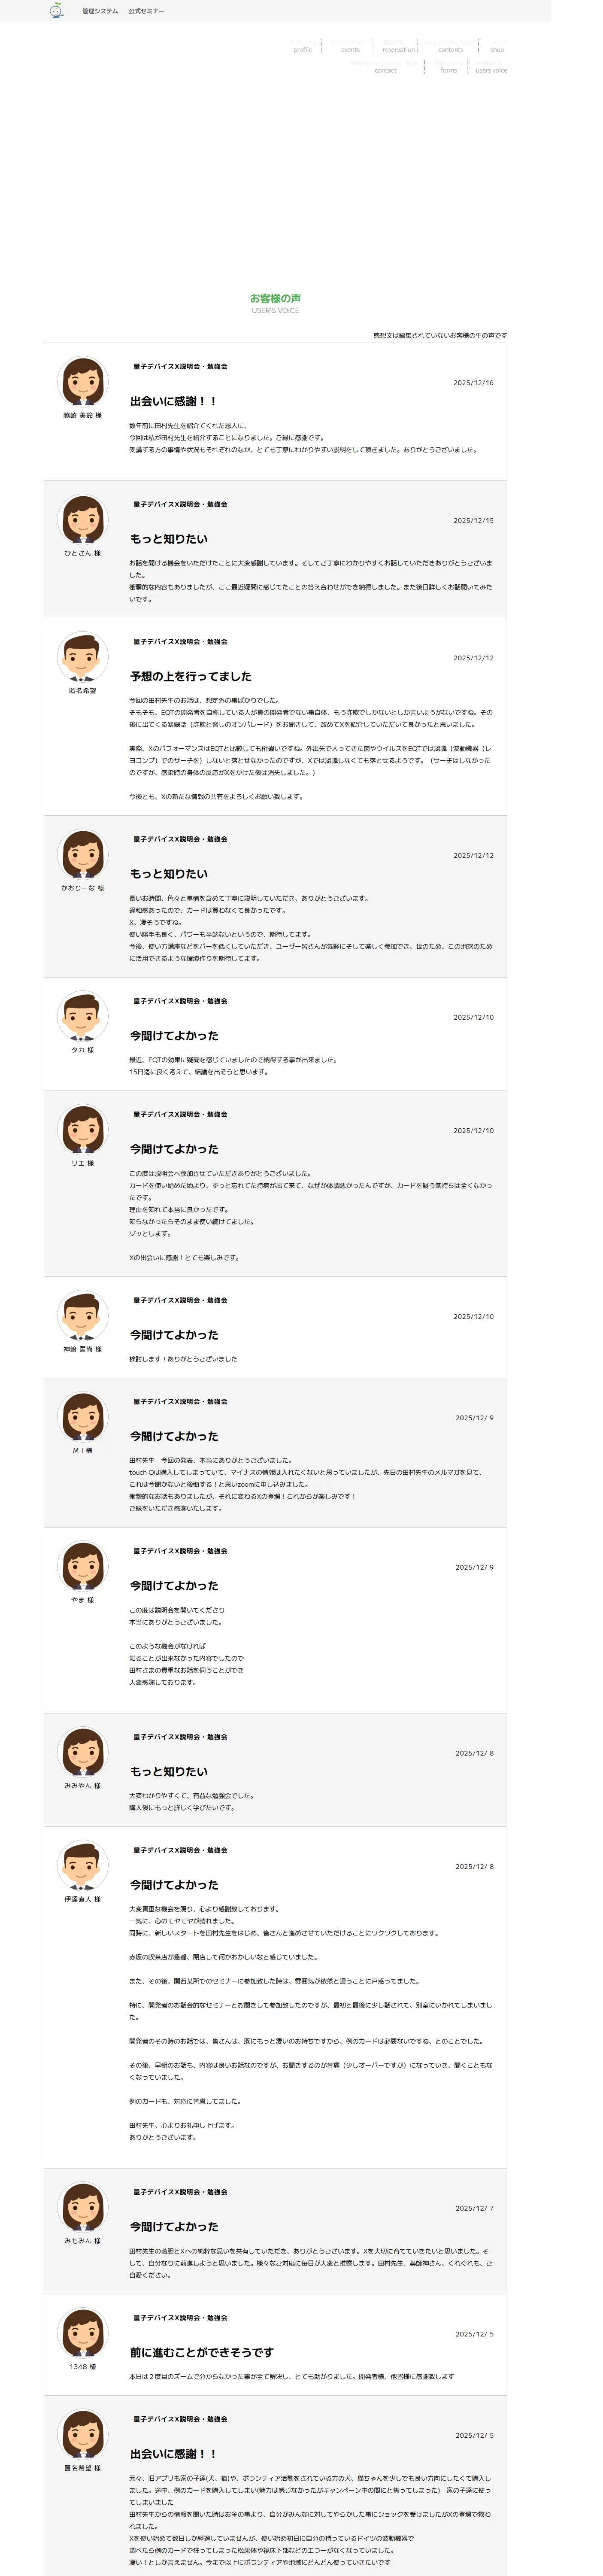The height and width of the screenshot is (2576, 603).
Task: Click avatar of リエ 様
Action: 83,1129
